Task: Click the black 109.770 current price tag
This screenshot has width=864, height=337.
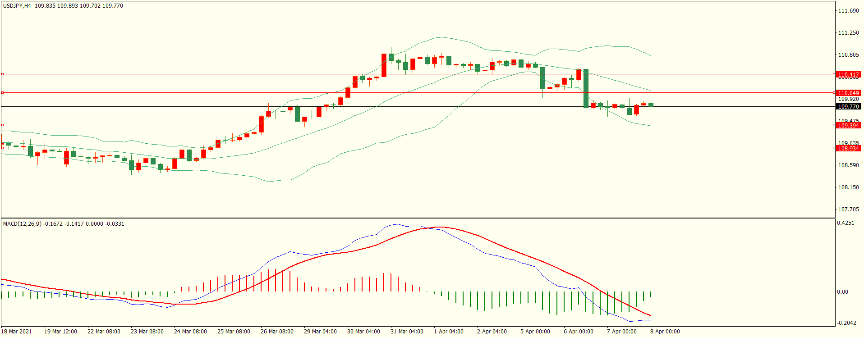Action: point(848,107)
